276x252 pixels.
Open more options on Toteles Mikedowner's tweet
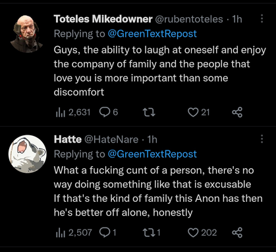(262, 18)
